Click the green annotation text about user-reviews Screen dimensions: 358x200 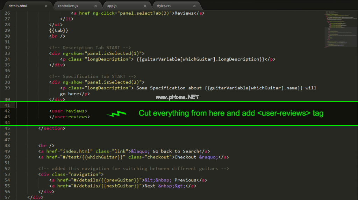pyautogui.click(x=231, y=113)
